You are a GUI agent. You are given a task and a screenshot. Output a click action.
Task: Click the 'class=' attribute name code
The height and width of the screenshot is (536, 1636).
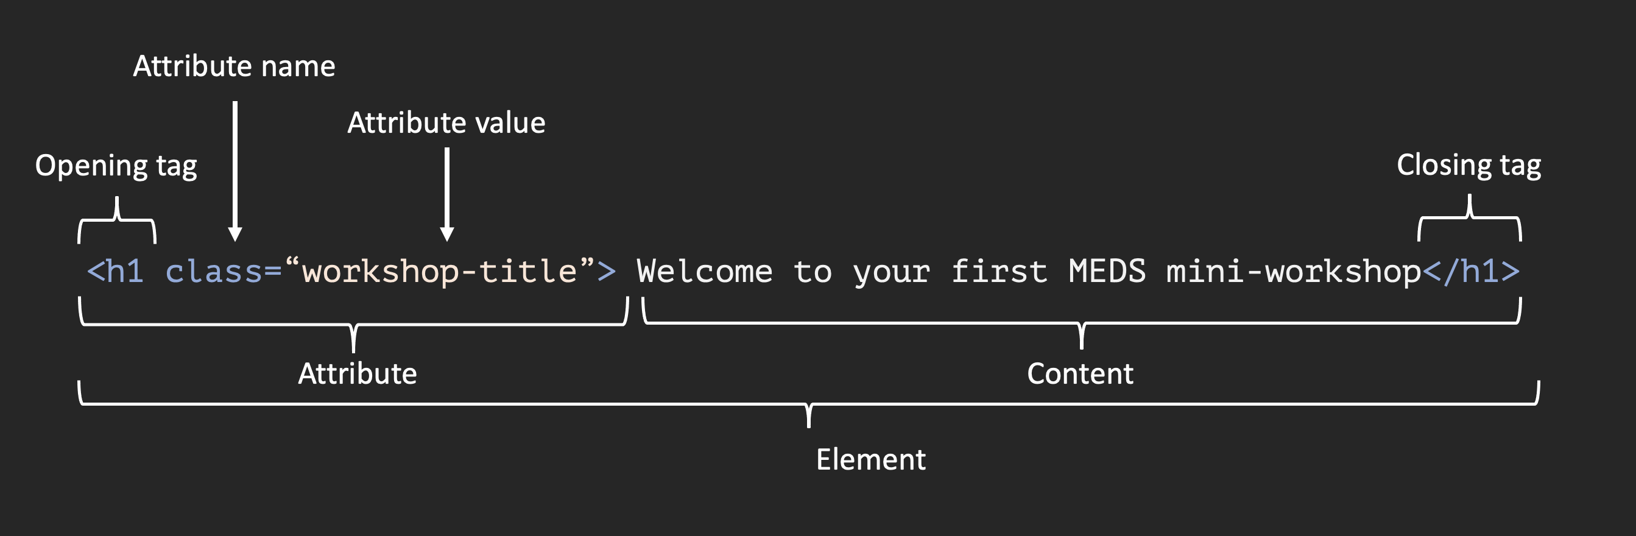[223, 271]
